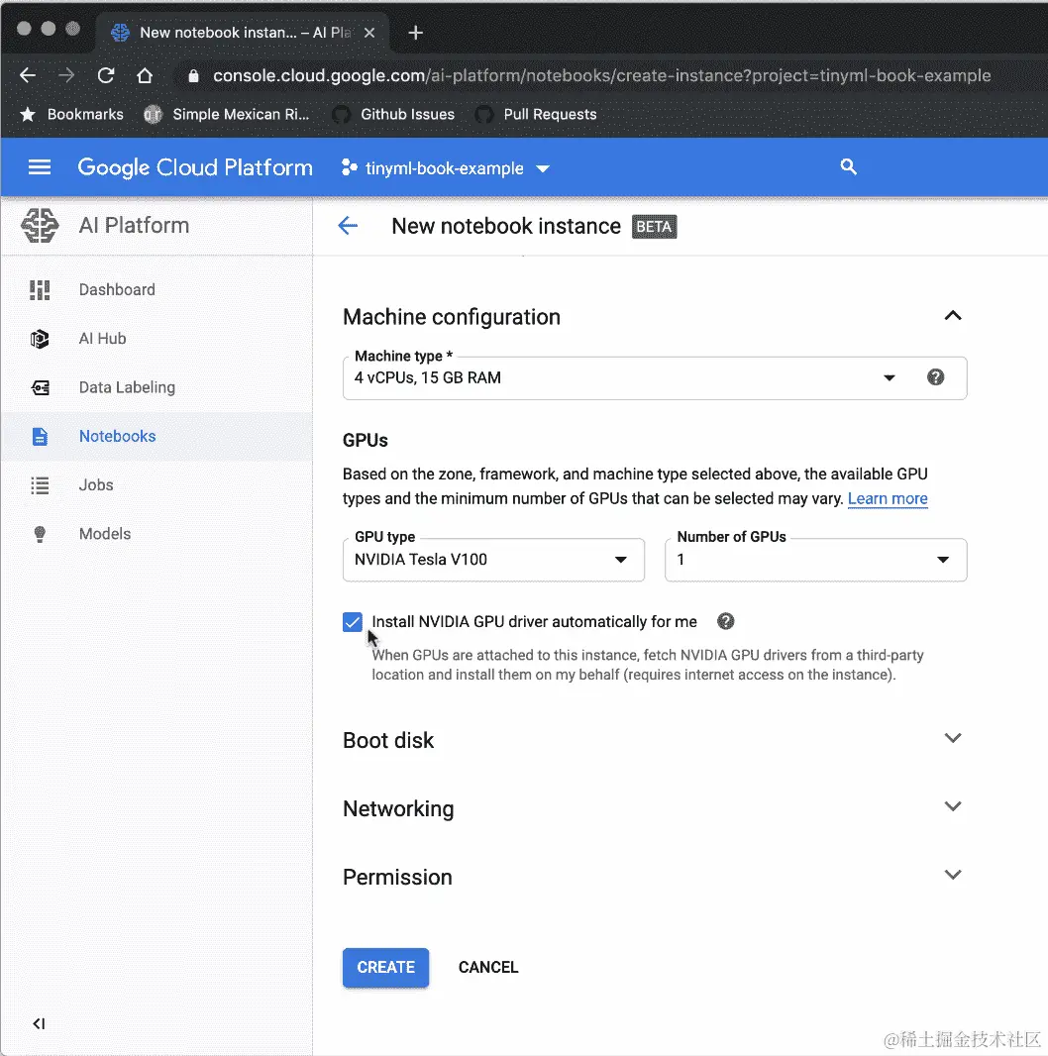Click the Notebooks document icon

40,437
